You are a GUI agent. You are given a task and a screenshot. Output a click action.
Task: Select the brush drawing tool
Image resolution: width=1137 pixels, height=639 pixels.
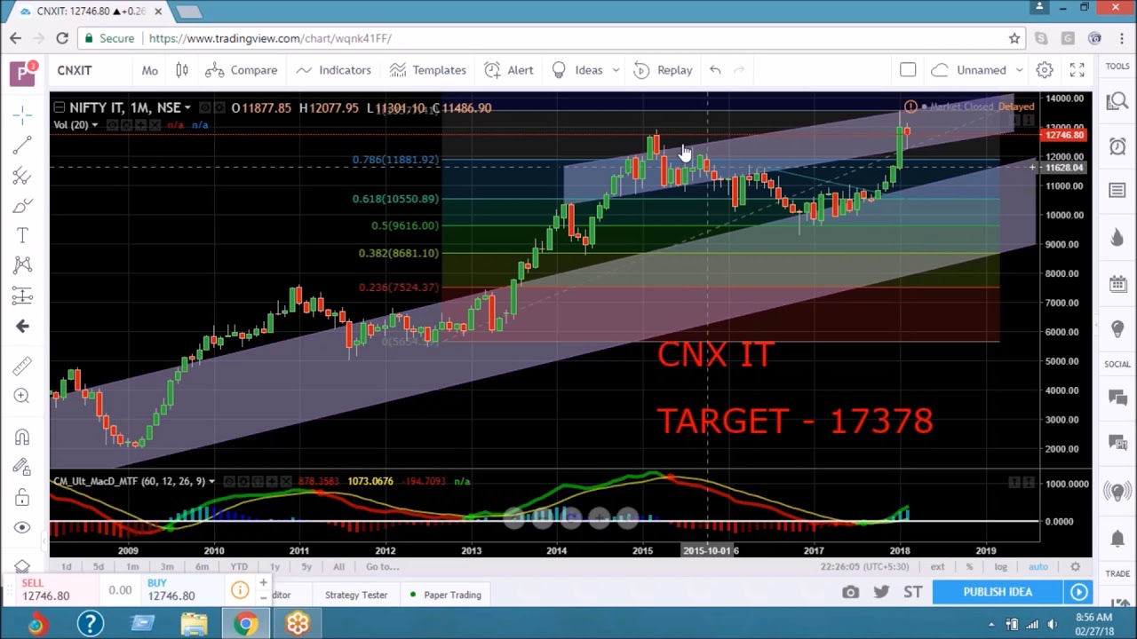click(x=22, y=205)
